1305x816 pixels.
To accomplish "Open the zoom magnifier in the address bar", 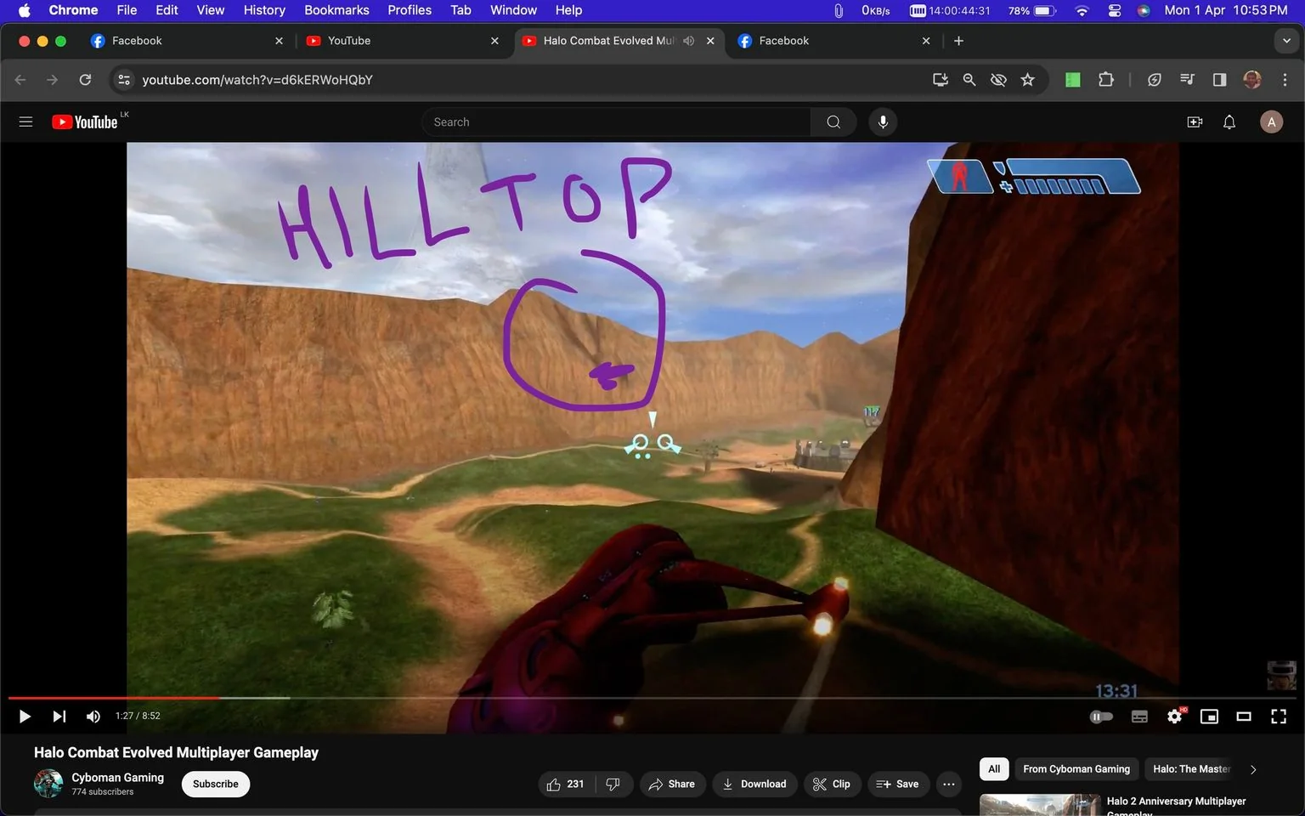I will coord(969,80).
